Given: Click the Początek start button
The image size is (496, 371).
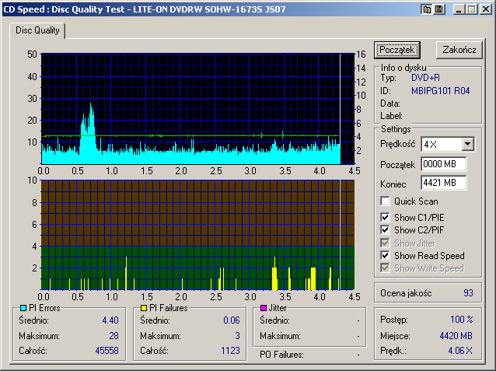Looking at the screenshot, I should 397,50.
